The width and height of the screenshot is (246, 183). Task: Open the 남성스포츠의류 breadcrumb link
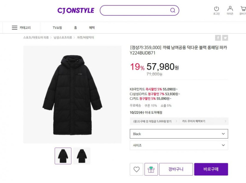point(63,38)
